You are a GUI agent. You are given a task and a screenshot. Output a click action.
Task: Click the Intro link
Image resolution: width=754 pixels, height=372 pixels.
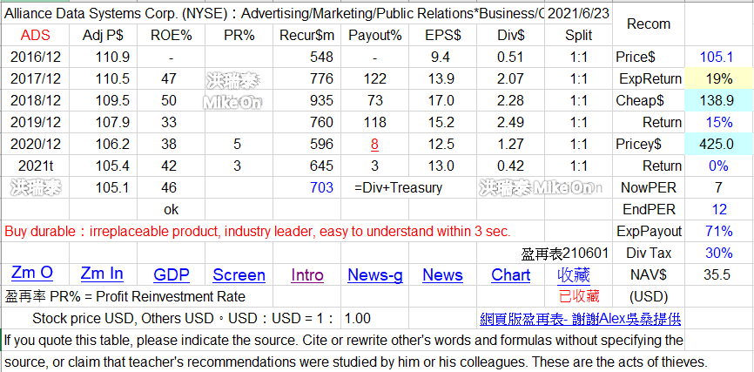click(307, 275)
